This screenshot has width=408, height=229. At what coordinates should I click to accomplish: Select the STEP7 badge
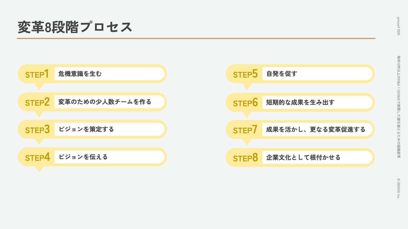[245, 130]
